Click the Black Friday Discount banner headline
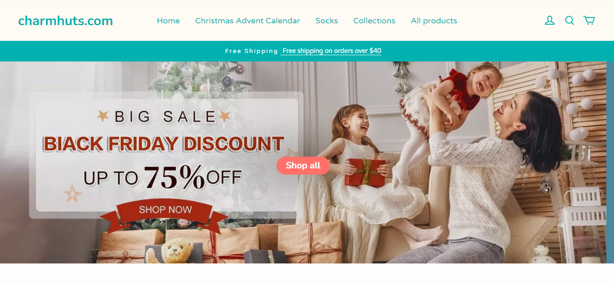This screenshot has width=614, height=285. click(x=164, y=144)
